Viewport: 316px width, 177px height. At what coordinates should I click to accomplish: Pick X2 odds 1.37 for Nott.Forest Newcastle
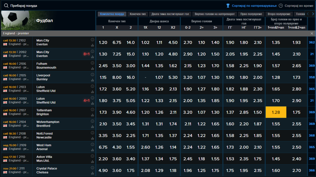(173, 136)
